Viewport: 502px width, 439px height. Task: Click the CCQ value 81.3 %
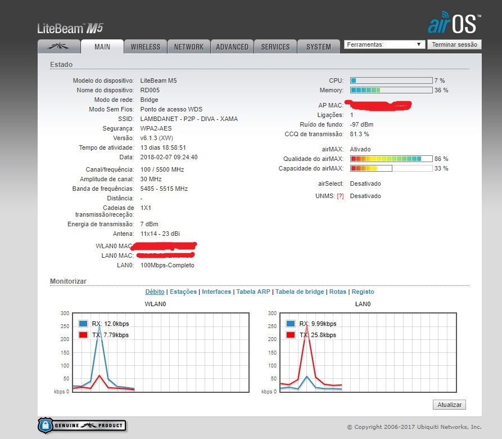[x=359, y=134]
